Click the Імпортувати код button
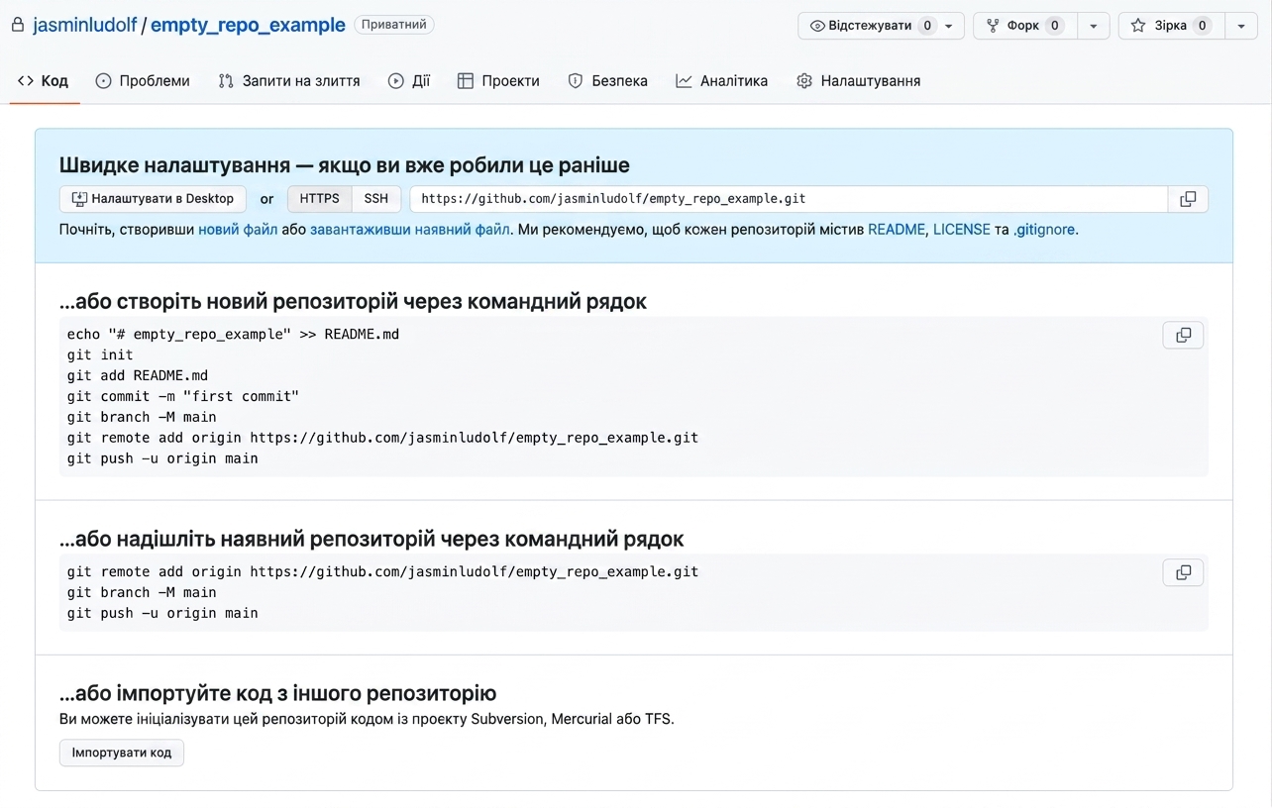This screenshot has height=808, width=1272. click(122, 753)
